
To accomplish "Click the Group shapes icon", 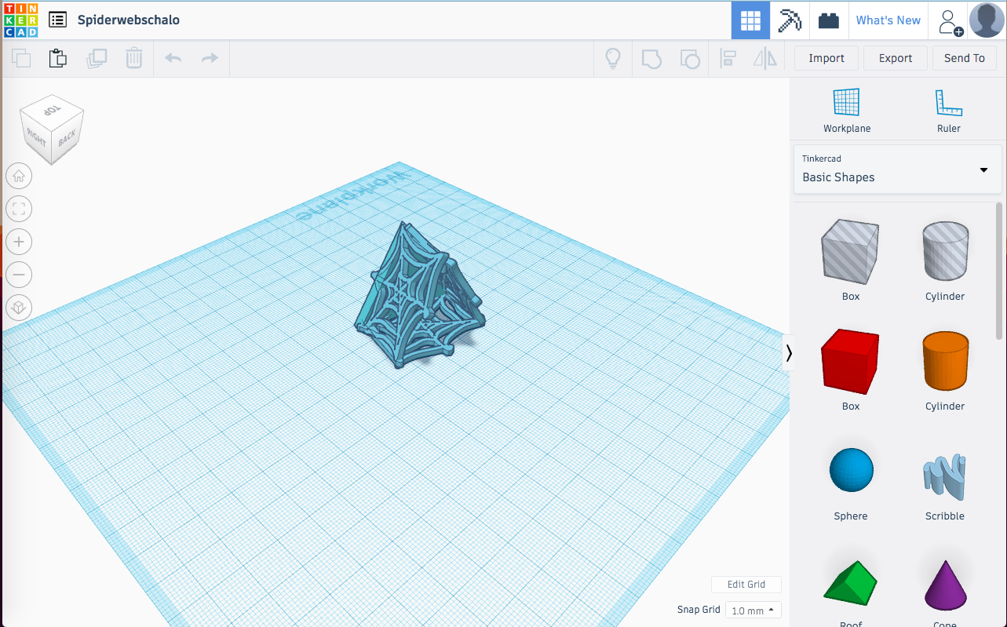I will click(x=651, y=58).
